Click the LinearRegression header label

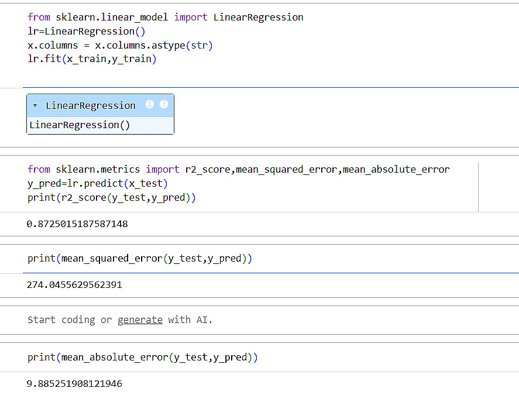[x=90, y=105]
